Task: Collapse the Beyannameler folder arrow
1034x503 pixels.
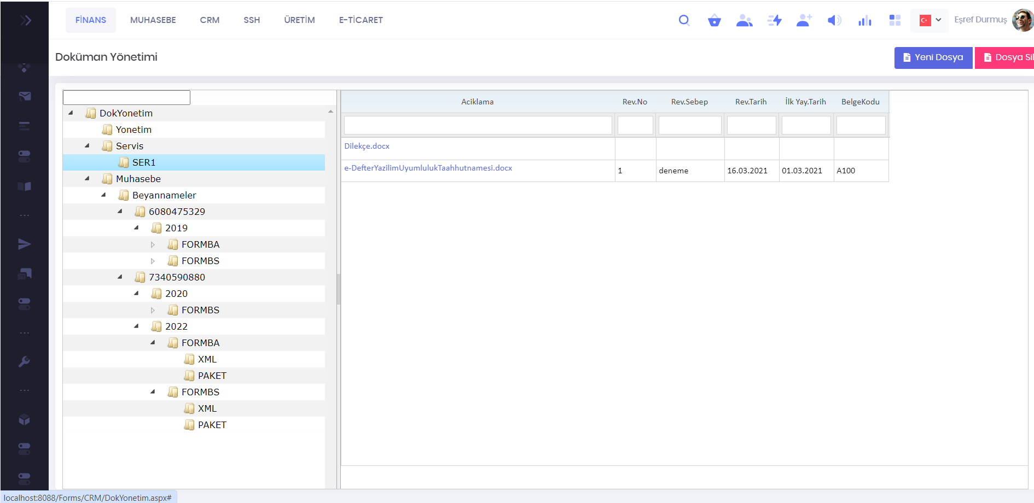Action: click(x=103, y=195)
